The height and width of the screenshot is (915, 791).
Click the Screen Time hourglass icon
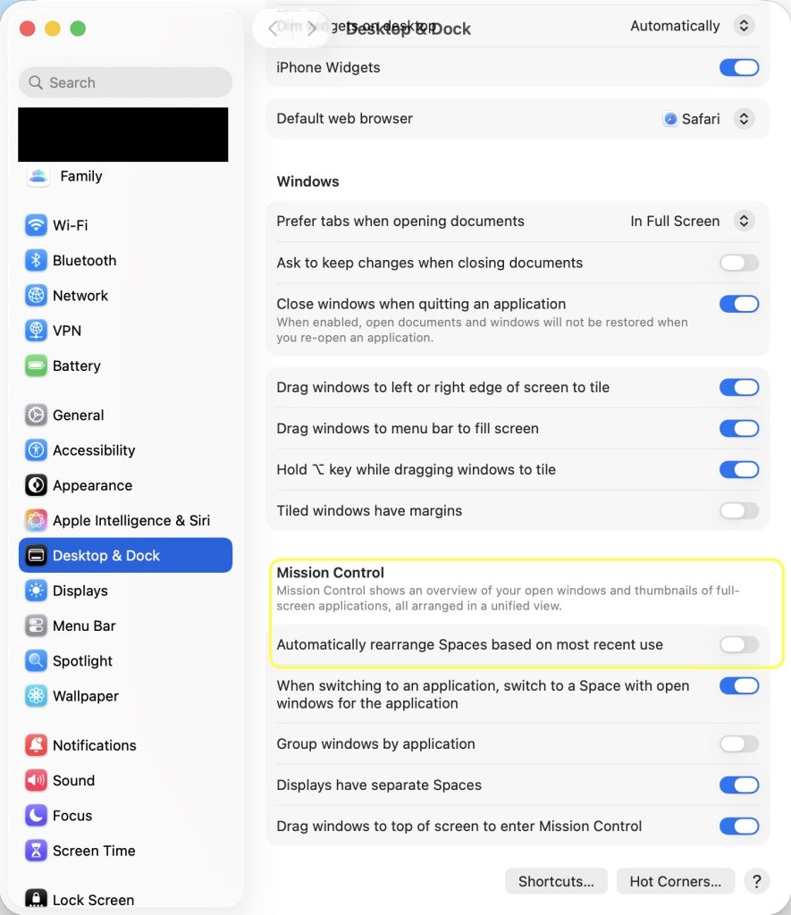36,851
